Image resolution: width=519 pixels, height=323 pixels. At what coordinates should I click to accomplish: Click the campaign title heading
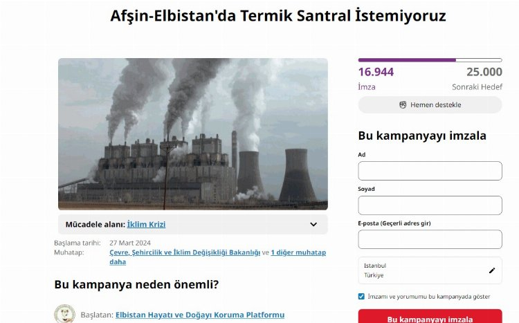pyautogui.click(x=278, y=15)
